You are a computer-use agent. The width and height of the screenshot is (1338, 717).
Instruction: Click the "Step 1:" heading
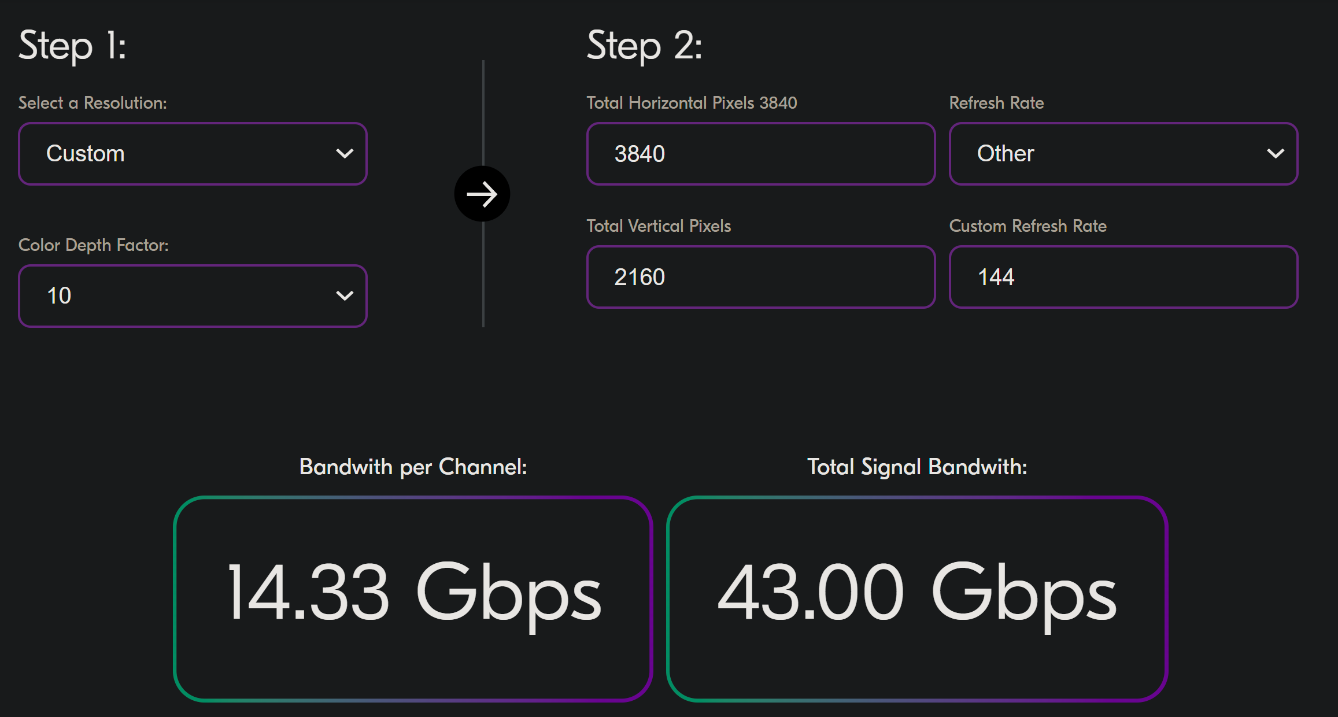tap(72, 46)
